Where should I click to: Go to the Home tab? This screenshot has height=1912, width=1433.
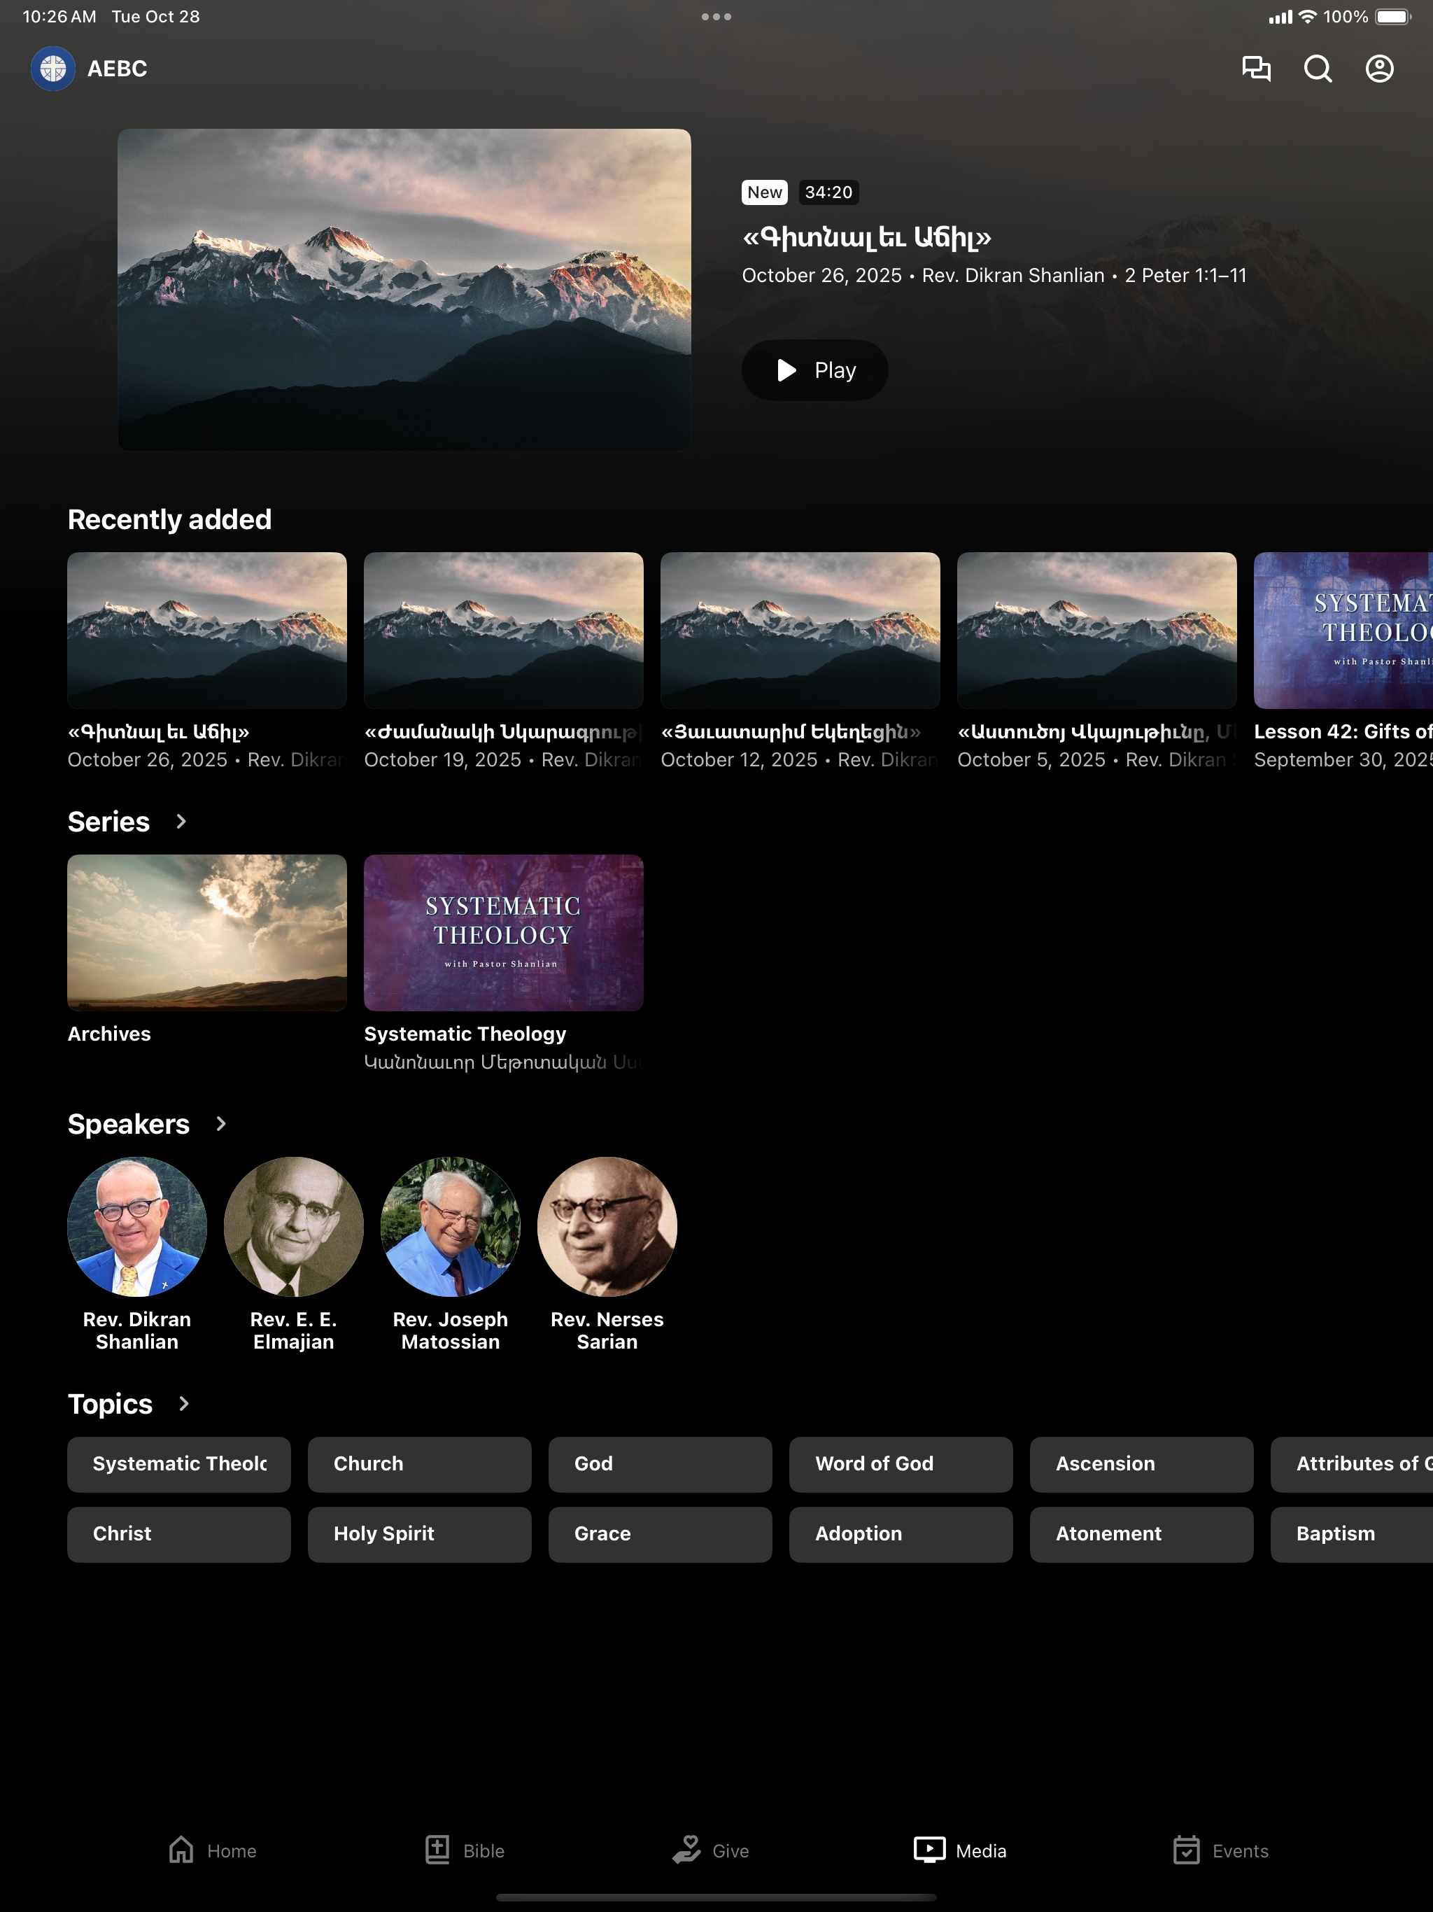click(x=213, y=1850)
